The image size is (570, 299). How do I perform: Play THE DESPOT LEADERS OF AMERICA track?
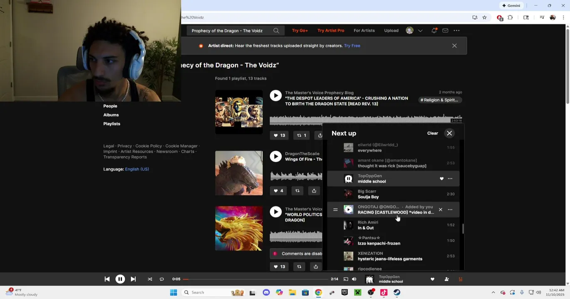[x=275, y=96]
